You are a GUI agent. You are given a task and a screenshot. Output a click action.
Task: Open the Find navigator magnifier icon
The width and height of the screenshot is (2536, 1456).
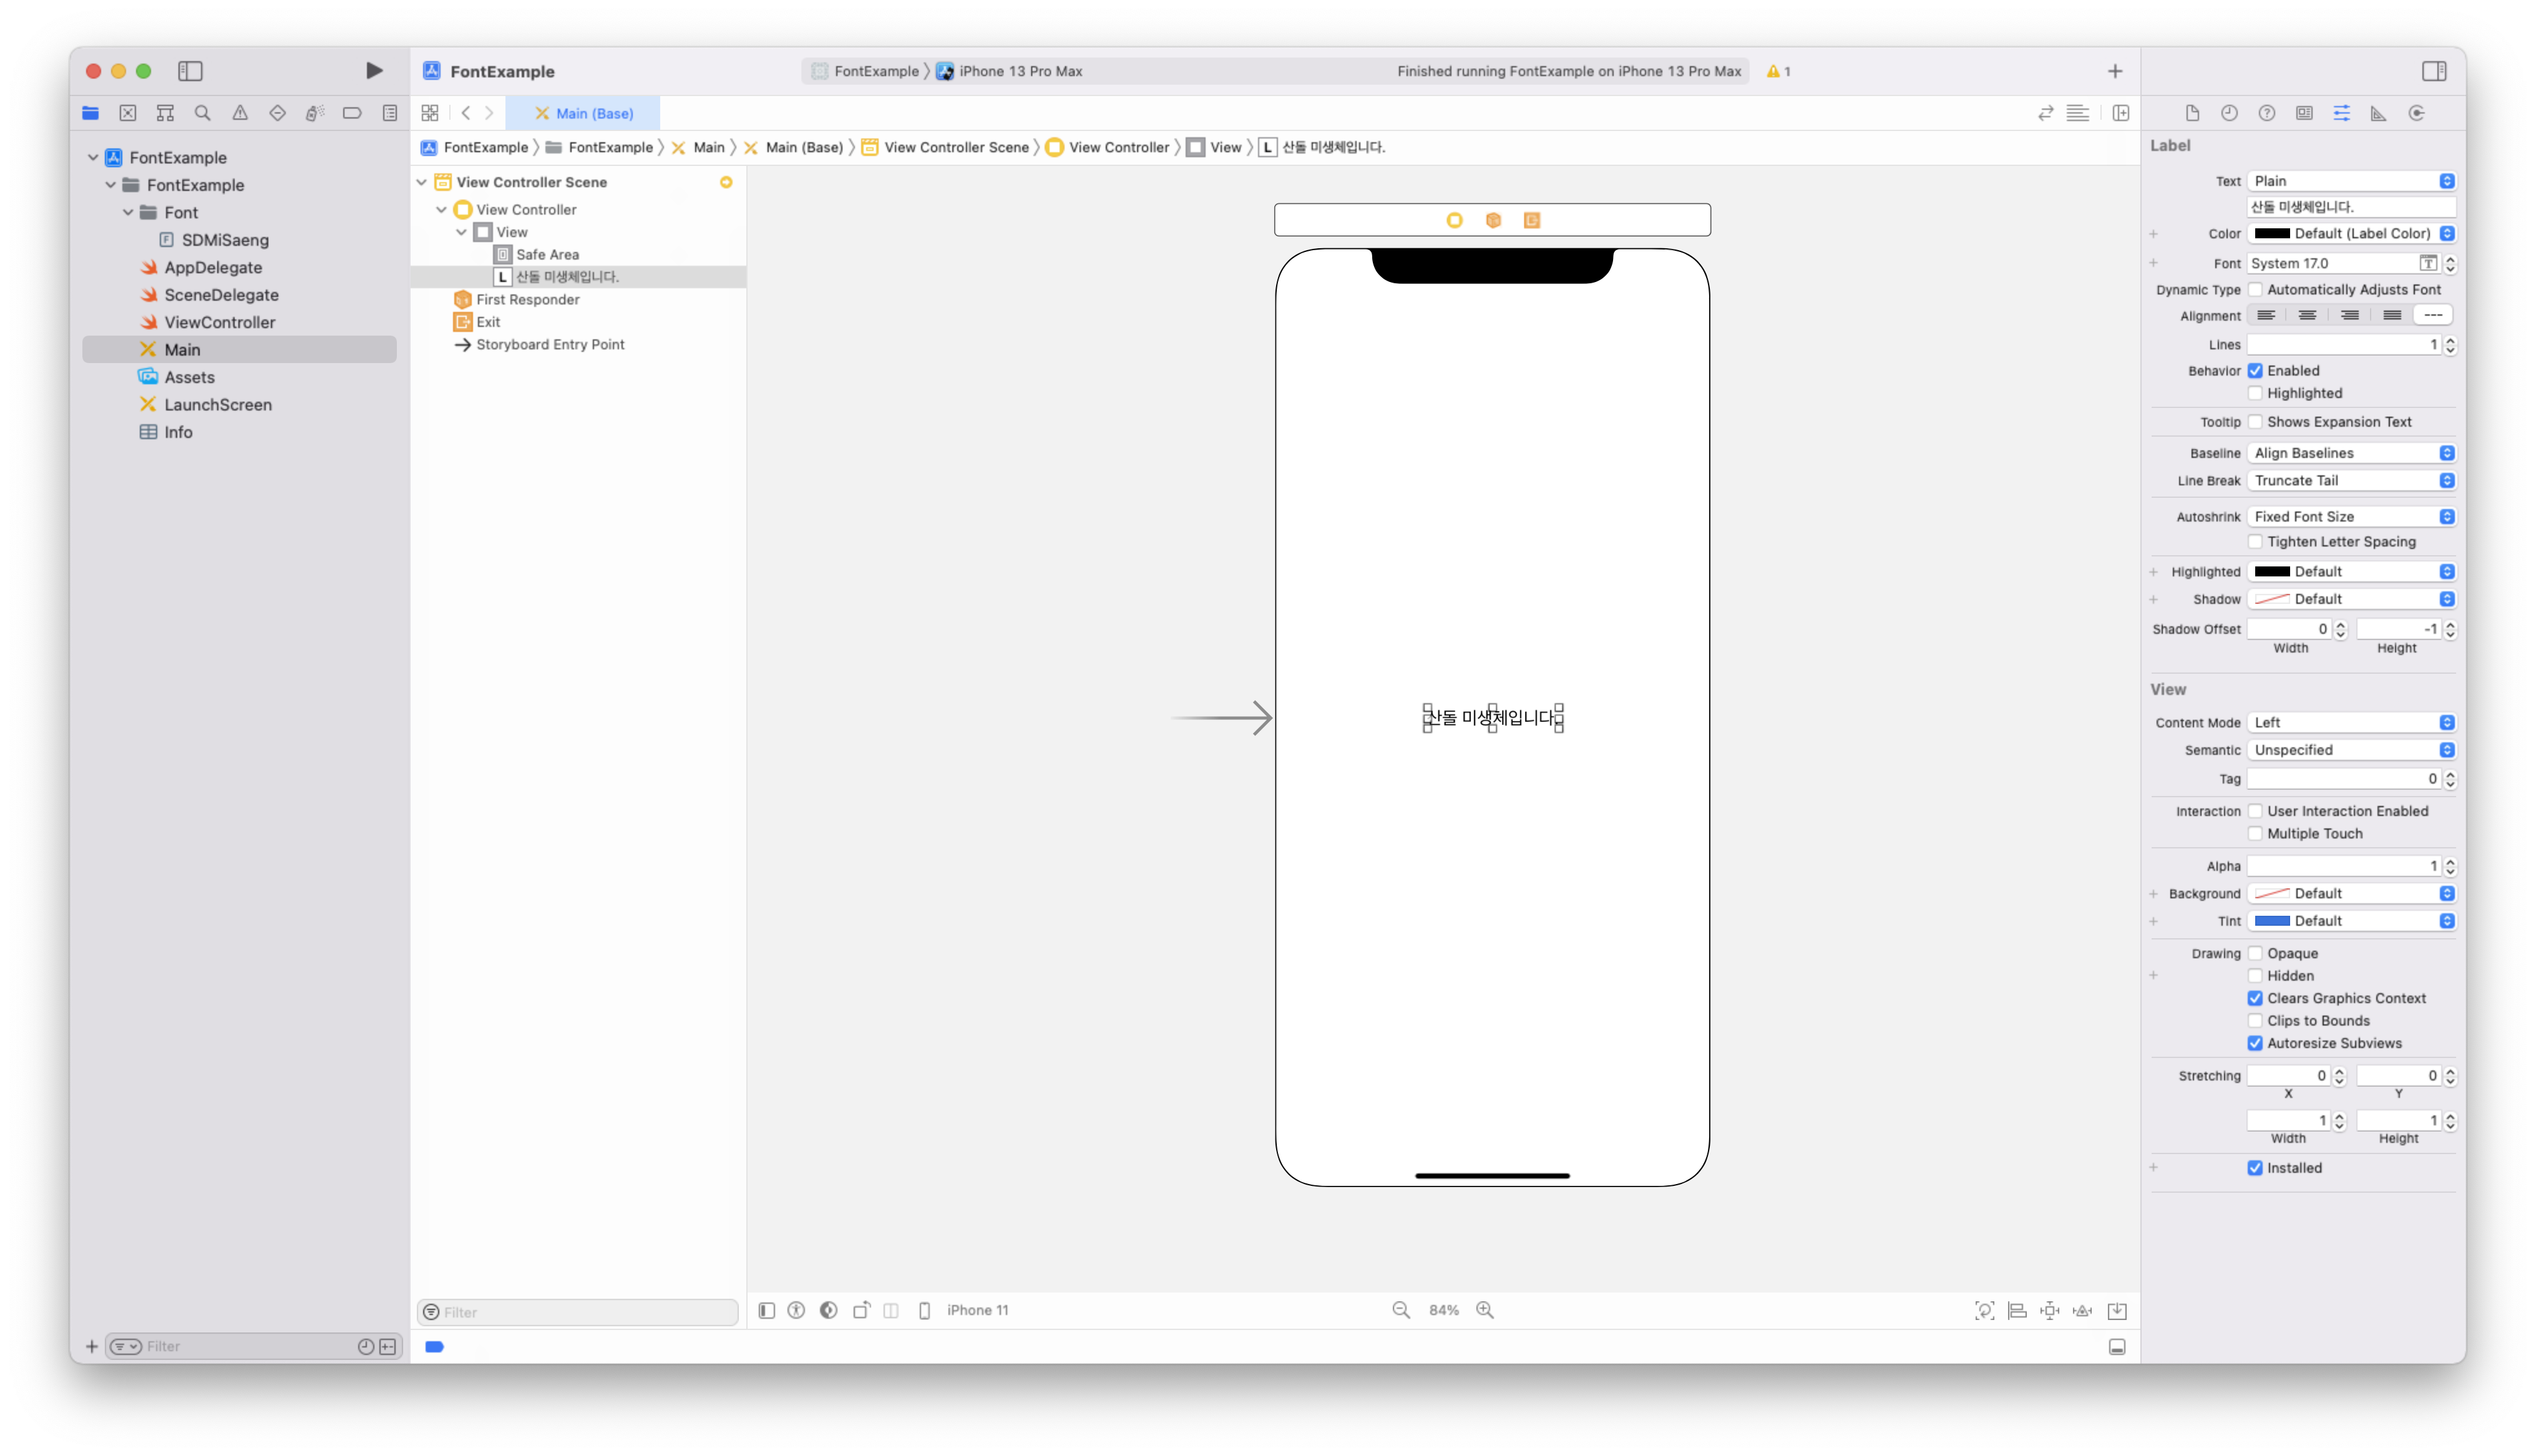point(202,113)
